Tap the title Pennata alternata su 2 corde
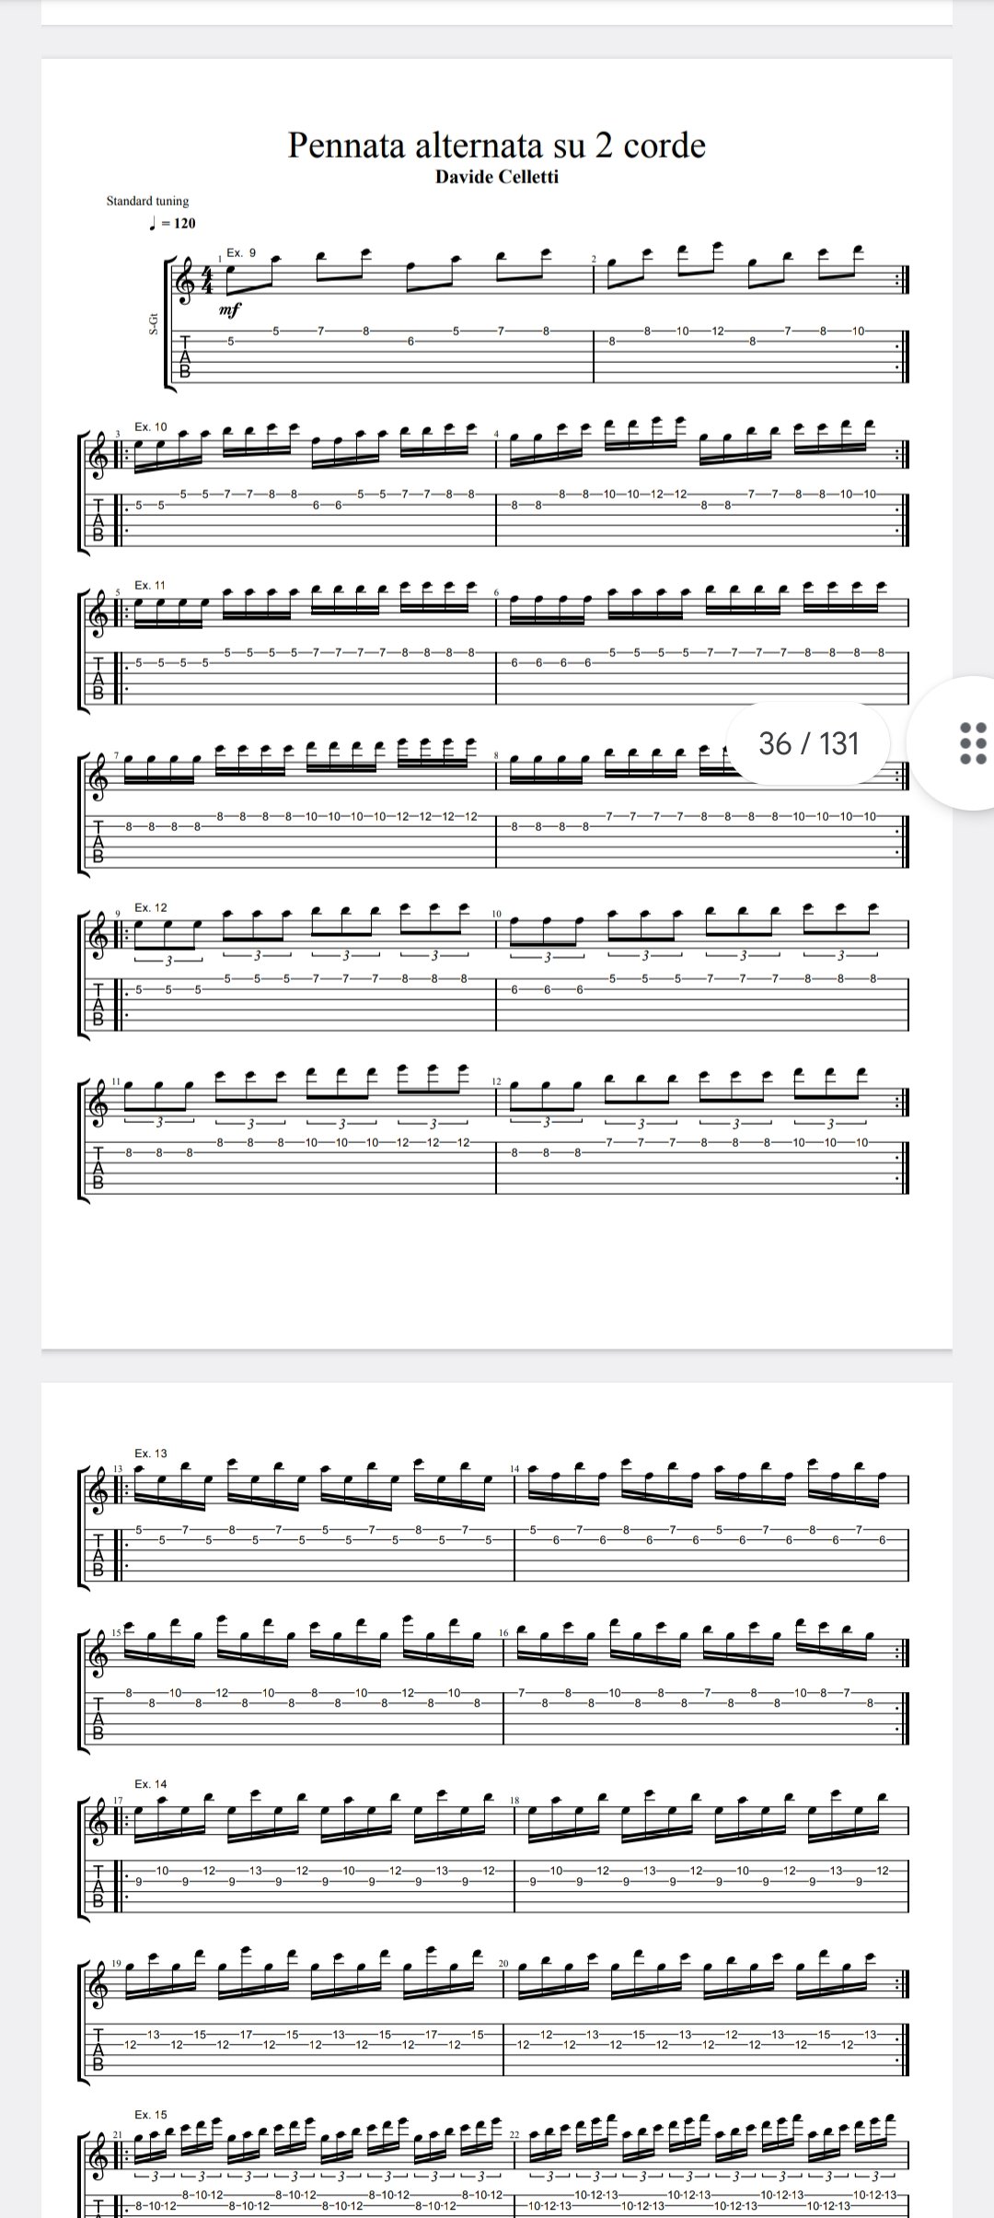 coord(496,146)
